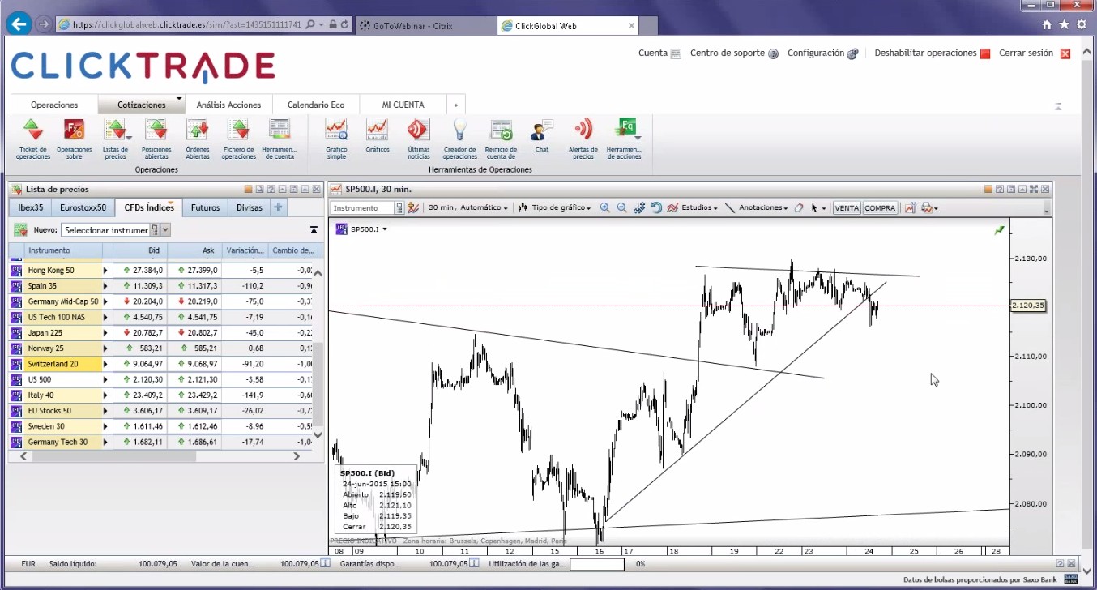Zoom out on the SP500 chart
The height and width of the screenshot is (590, 1097).
point(622,208)
